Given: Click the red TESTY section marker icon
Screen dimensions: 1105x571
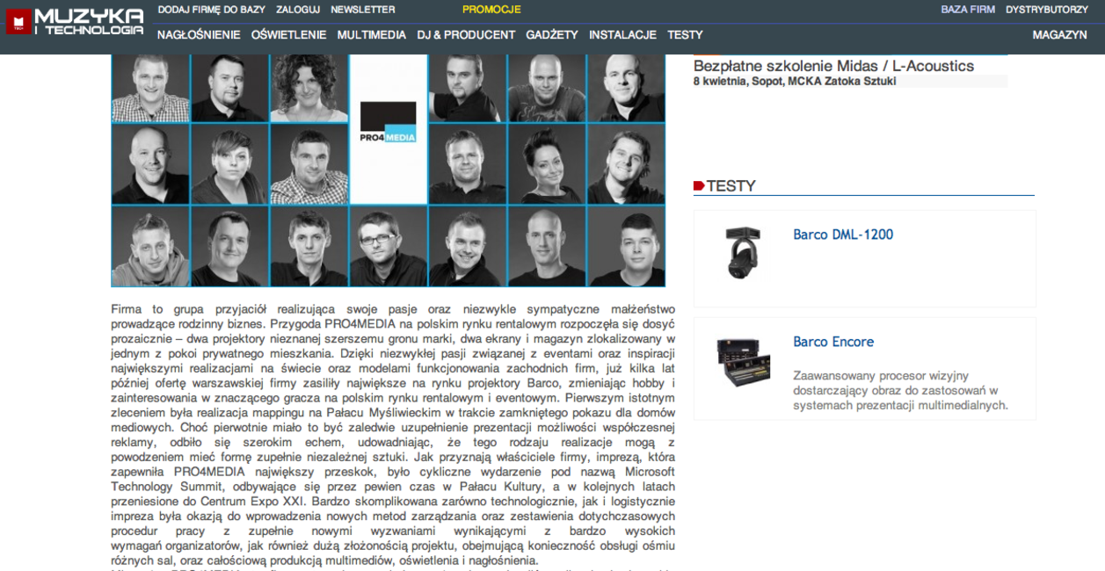Looking at the screenshot, I should pyautogui.click(x=699, y=185).
